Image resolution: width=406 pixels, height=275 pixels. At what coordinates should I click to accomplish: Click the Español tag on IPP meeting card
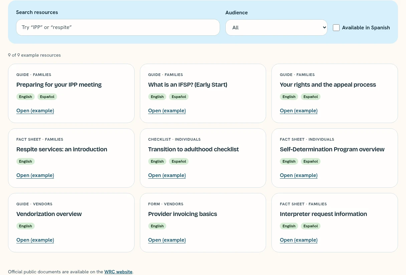(x=47, y=97)
